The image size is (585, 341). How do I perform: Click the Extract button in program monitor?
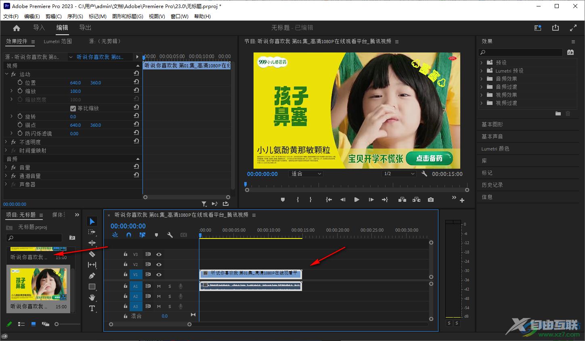(x=416, y=199)
